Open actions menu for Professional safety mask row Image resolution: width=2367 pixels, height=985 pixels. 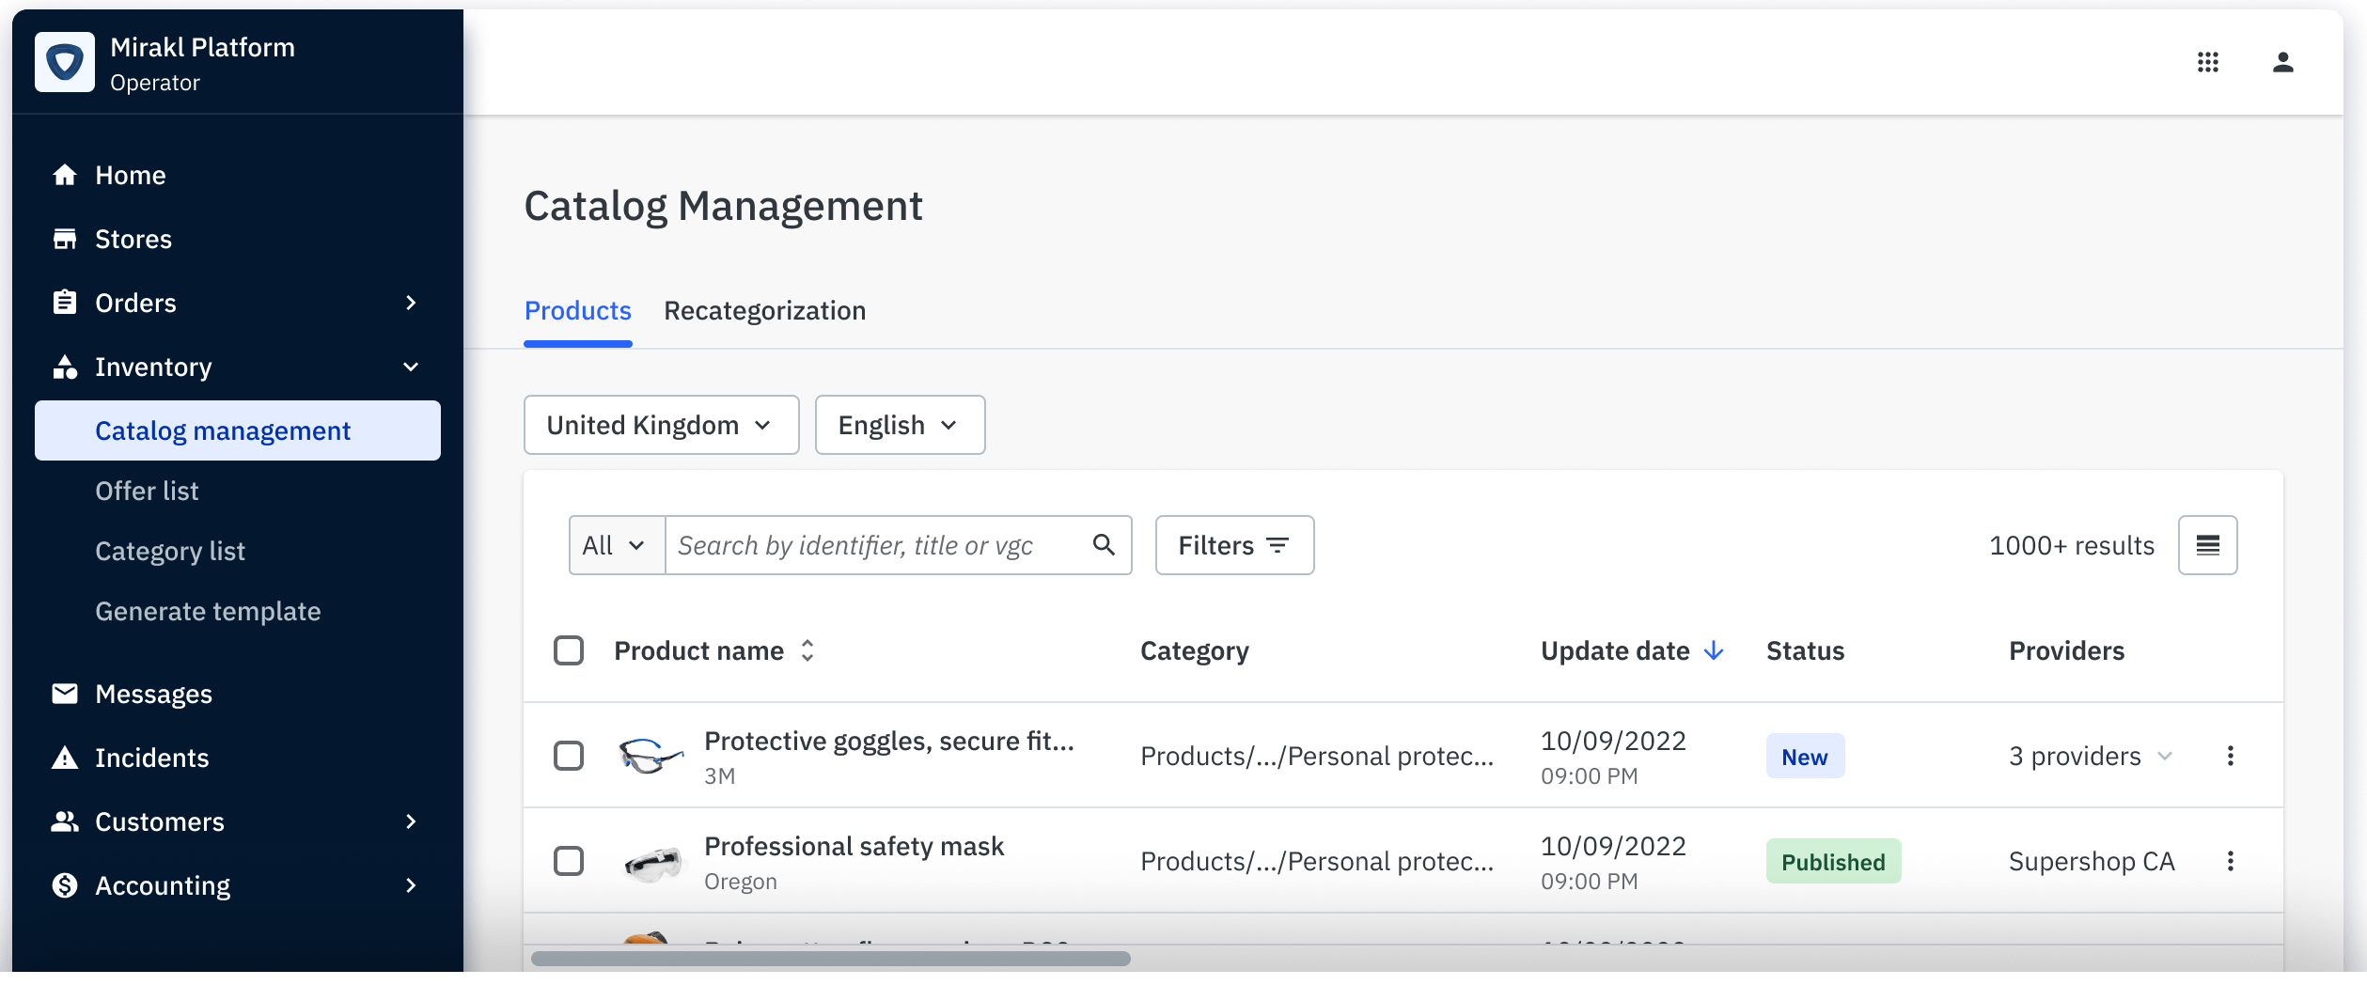tap(2231, 861)
